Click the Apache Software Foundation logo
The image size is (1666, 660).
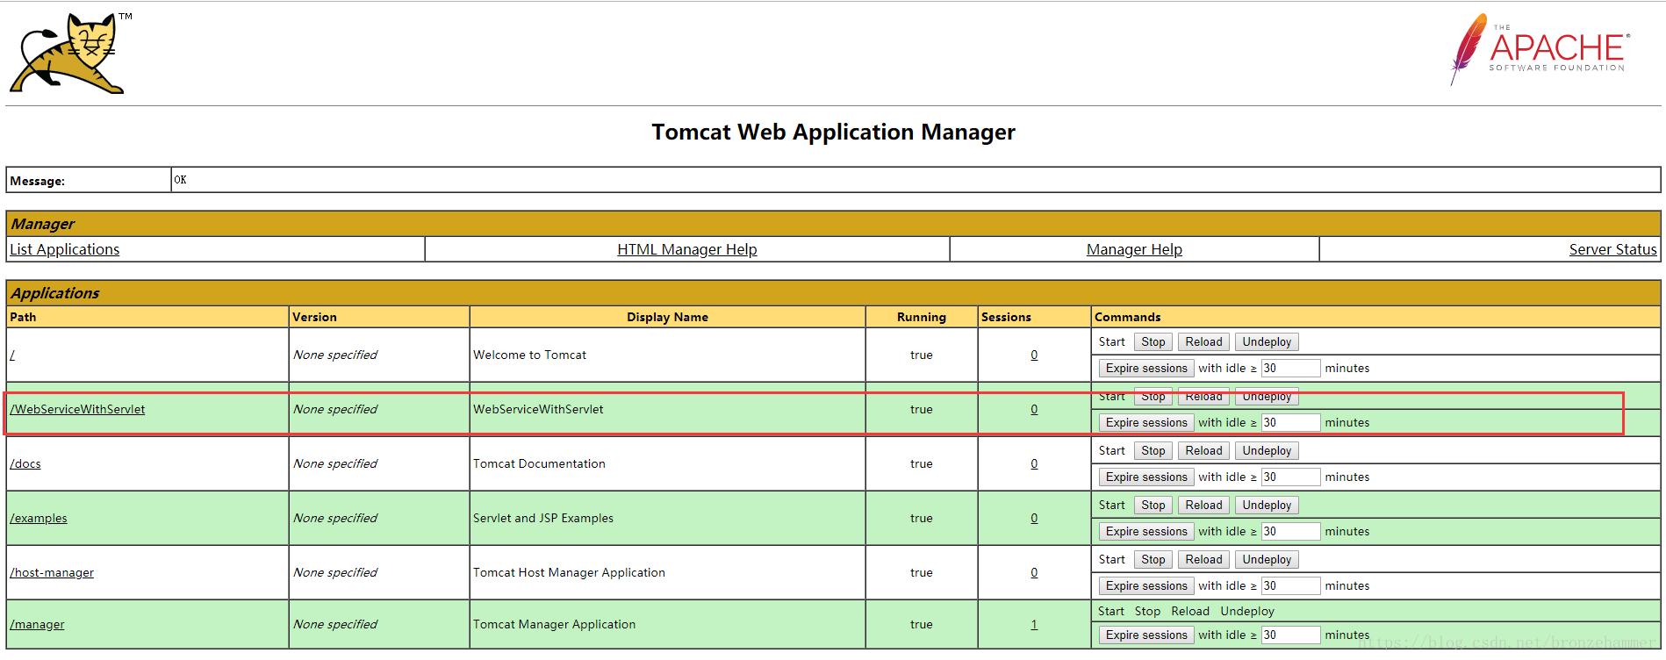pyautogui.click(x=1540, y=49)
